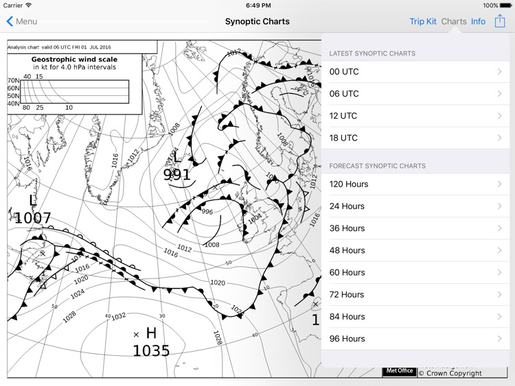
Task: Tap the back chevron next to Menu
Action: [x=10, y=21]
